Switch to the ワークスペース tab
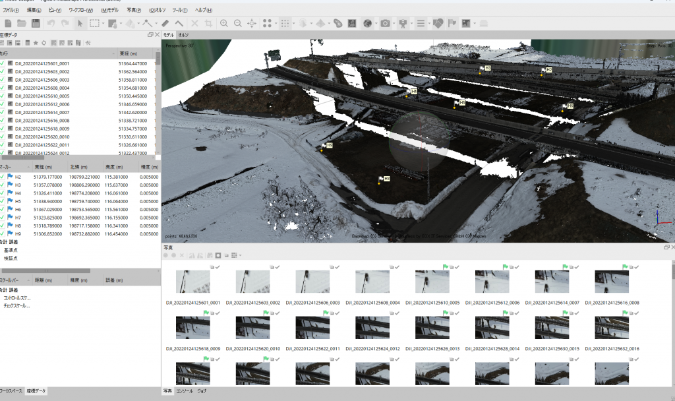Screen dimensions: 675x401 (11, 391)
